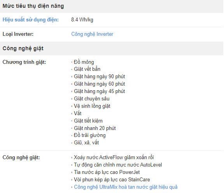
Task: Open the Công nghệ Inverter link
Action: (92, 34)
